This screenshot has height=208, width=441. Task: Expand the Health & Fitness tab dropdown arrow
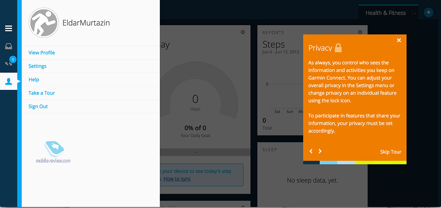coord(415,13)
